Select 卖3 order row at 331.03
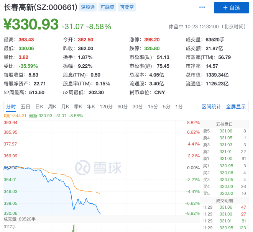253x232 pixels. point(224,145)
